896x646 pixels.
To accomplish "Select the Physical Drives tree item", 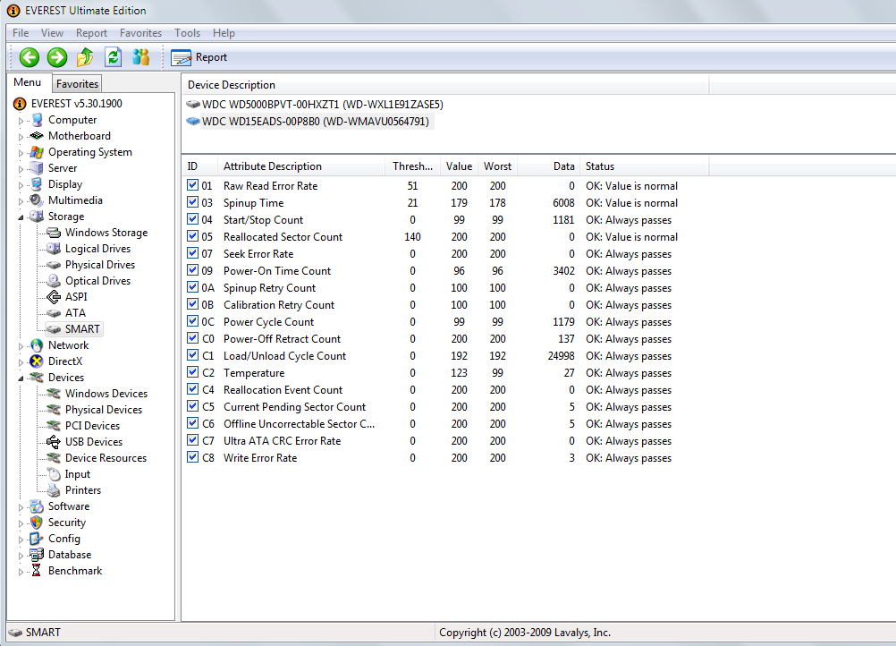I will tap(99, 265).
